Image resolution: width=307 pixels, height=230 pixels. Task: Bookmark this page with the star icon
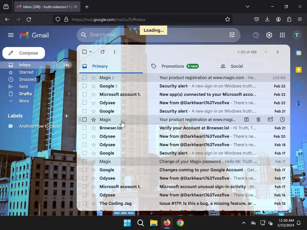pos(227,19)
